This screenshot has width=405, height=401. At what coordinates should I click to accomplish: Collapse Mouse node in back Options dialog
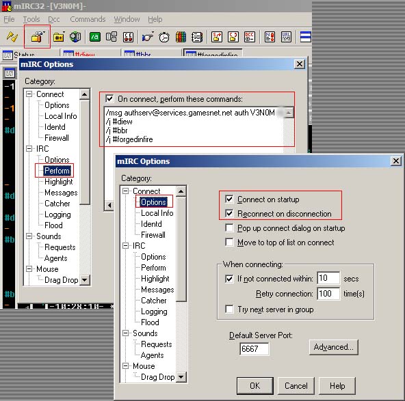tap(29, 268)
